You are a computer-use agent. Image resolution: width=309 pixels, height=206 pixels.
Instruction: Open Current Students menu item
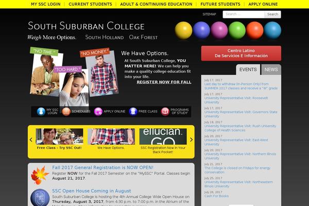(x=90, y=4)
